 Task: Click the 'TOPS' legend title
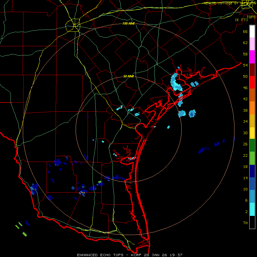(251, 17)
